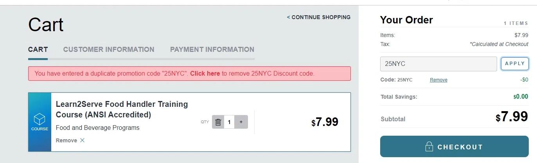
Task: Click the COURSE cube icon
Action: pyautogui.click(x=40, y=119)
